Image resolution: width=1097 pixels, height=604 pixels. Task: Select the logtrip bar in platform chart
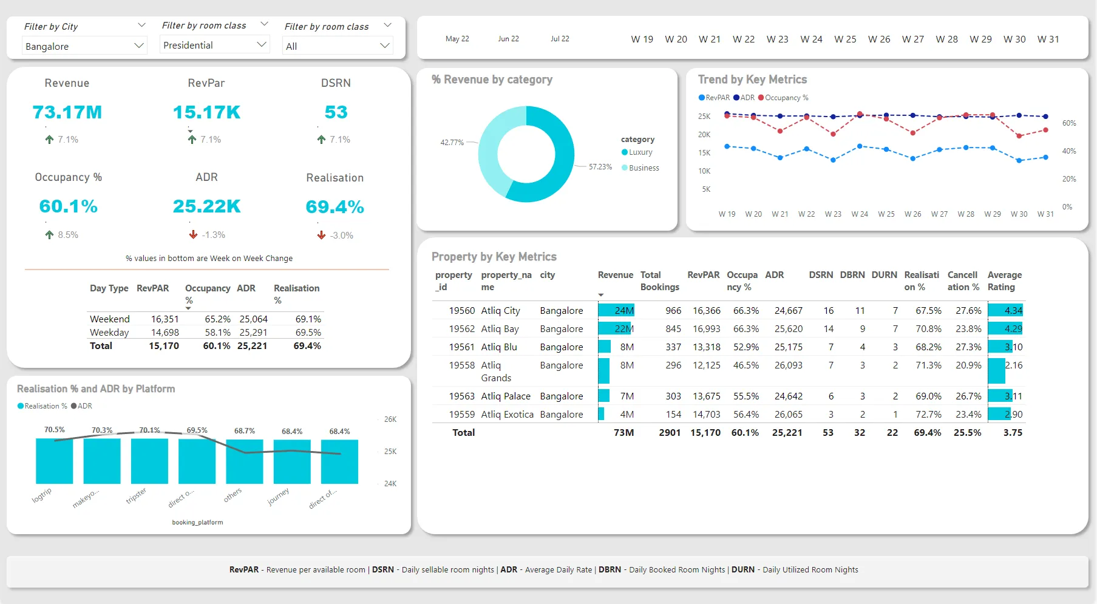coord(54,461)
